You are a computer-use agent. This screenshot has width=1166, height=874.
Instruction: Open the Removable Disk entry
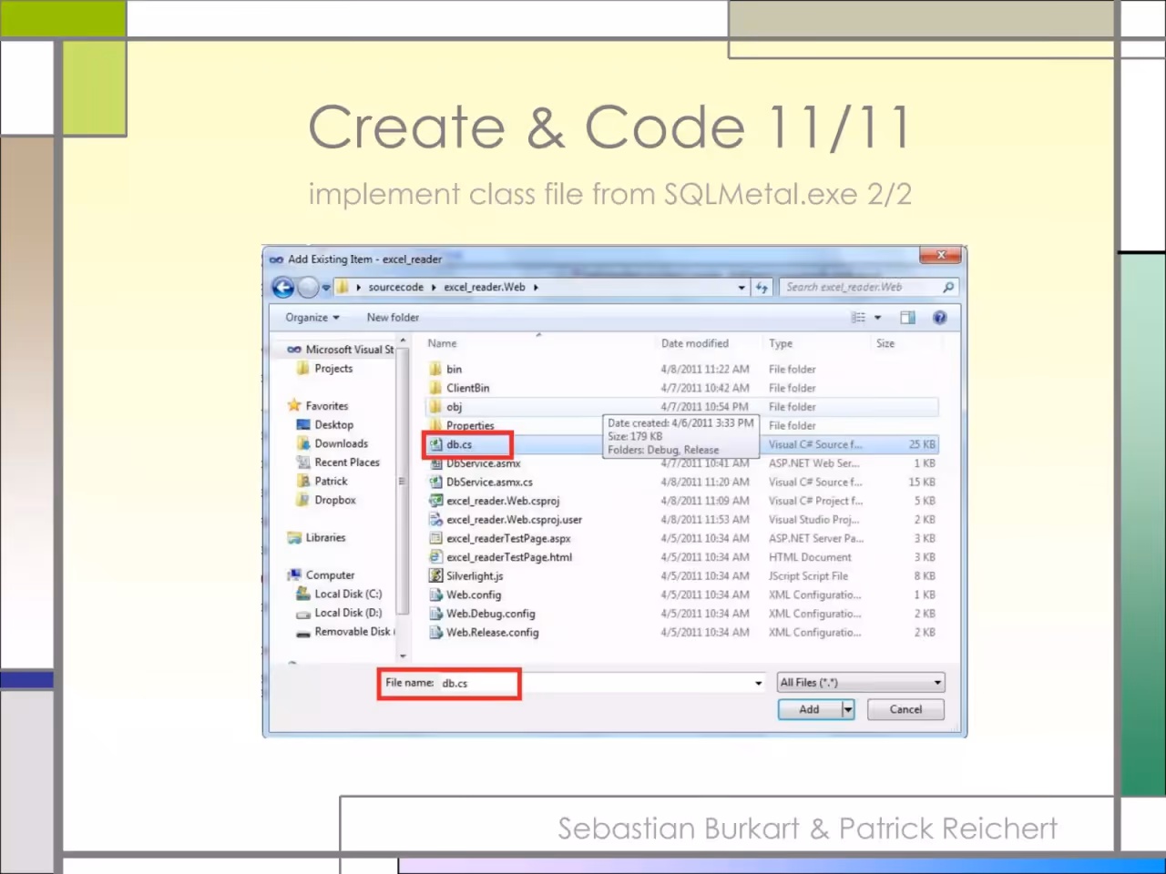tap(345, 632)
